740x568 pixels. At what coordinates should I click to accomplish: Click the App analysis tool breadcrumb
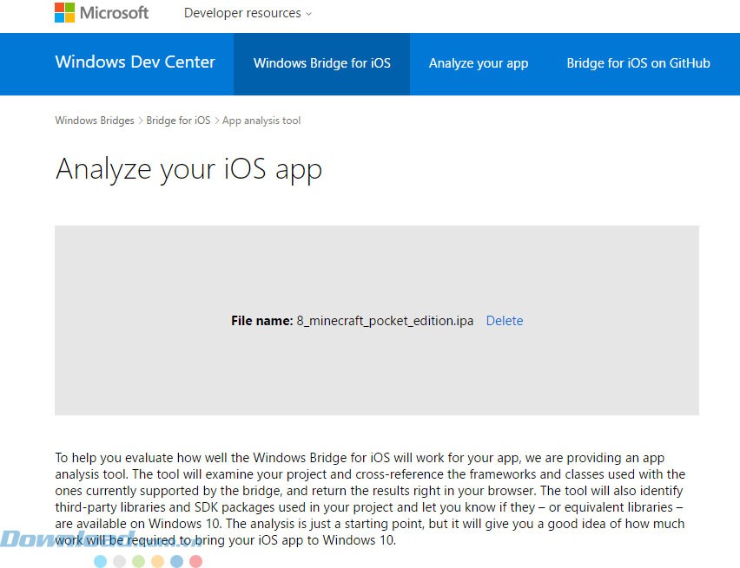tap(261, 121)
